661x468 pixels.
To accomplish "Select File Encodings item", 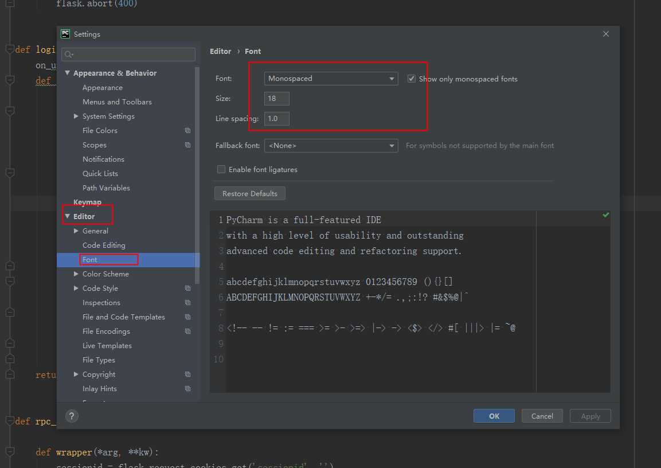I will pyautogui.click(x=106, y=331).
